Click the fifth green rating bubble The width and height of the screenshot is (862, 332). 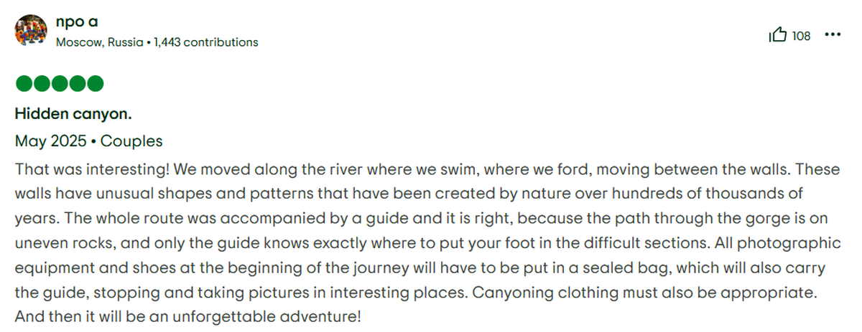click(95, 84)
